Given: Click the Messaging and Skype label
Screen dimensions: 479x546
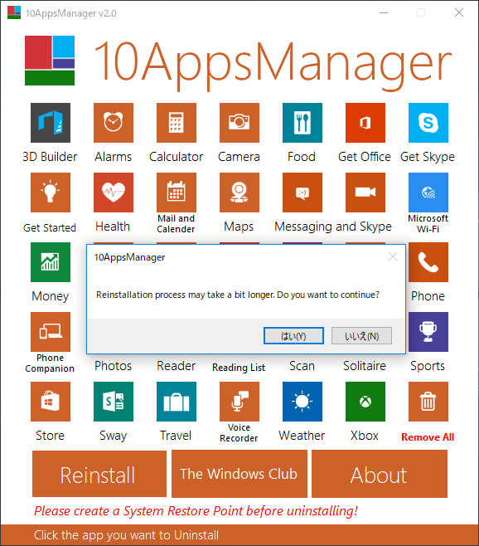Looking at the screenshot, I should tap(333, 227).
